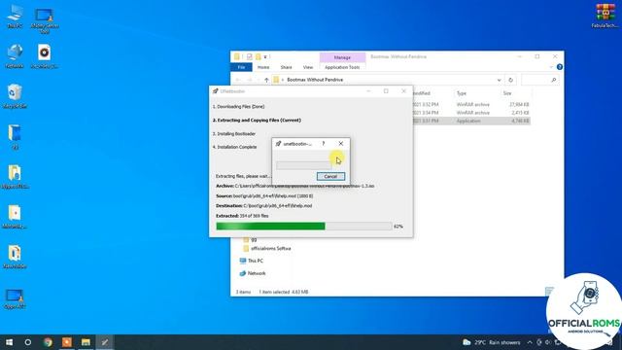Viewport: 622px width, 350px height.
Task: Click the volume icon in system tray
Action: click(548, 342)
